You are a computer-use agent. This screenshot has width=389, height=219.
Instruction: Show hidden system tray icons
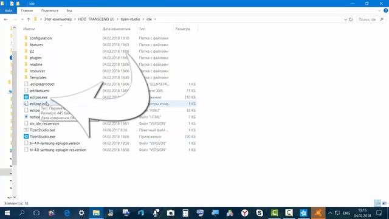330,213
